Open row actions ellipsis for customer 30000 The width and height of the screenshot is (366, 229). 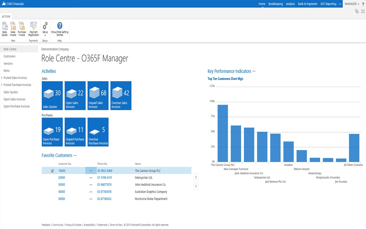click(91, 185)
